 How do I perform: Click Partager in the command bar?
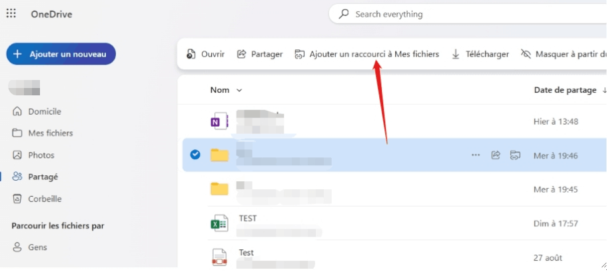pyautogui.click(x=260, y=54)
